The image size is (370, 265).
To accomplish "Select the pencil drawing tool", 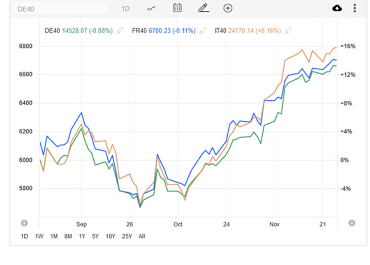I will (203, 8).
